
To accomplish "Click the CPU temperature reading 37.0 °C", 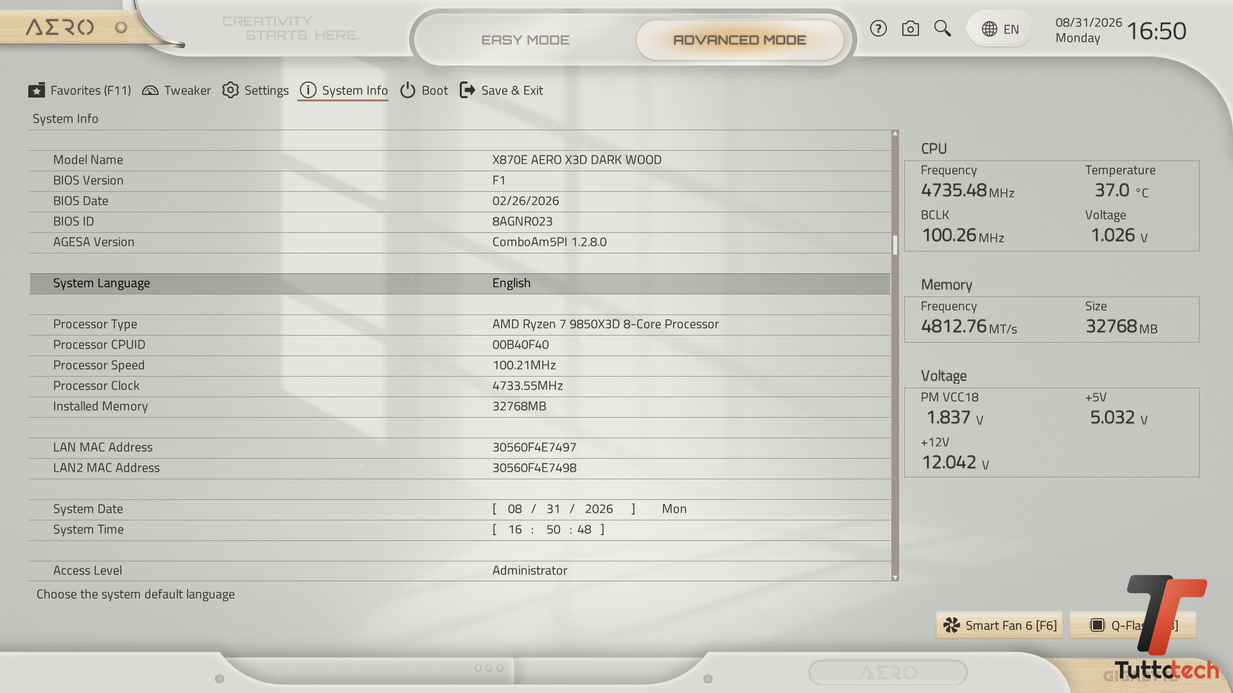I will point(1121,191).
